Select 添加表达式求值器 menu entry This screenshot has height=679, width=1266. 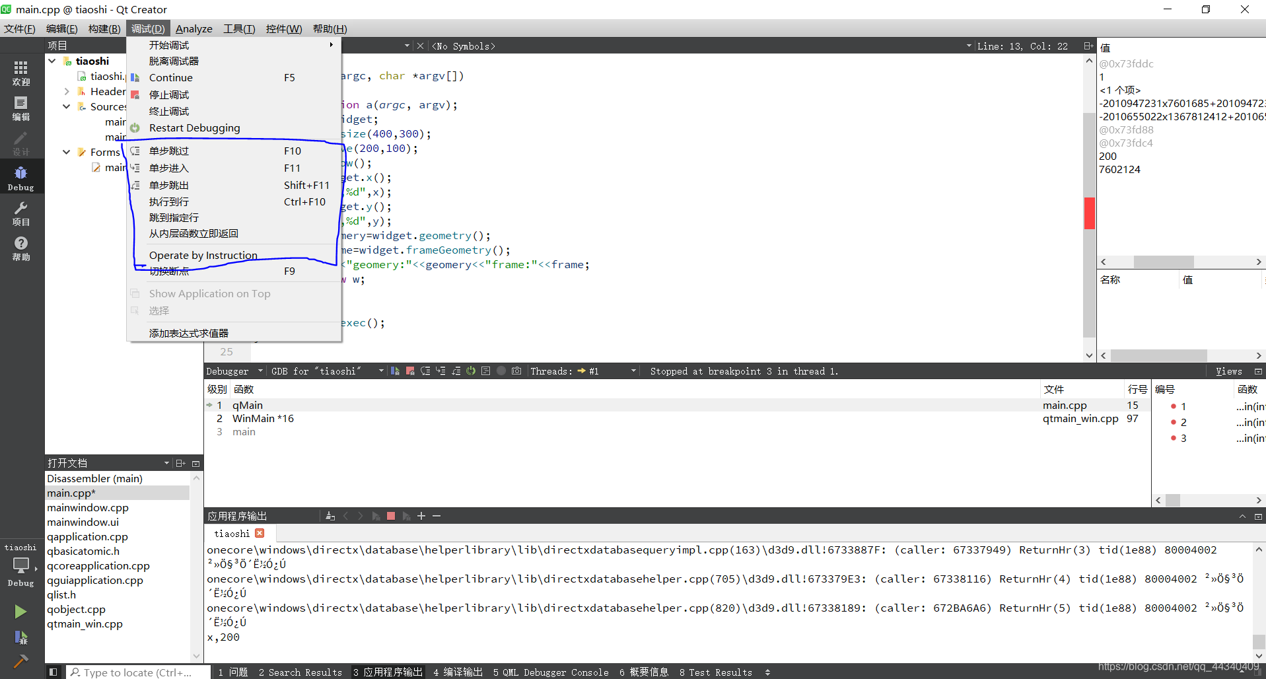[234, 333]
